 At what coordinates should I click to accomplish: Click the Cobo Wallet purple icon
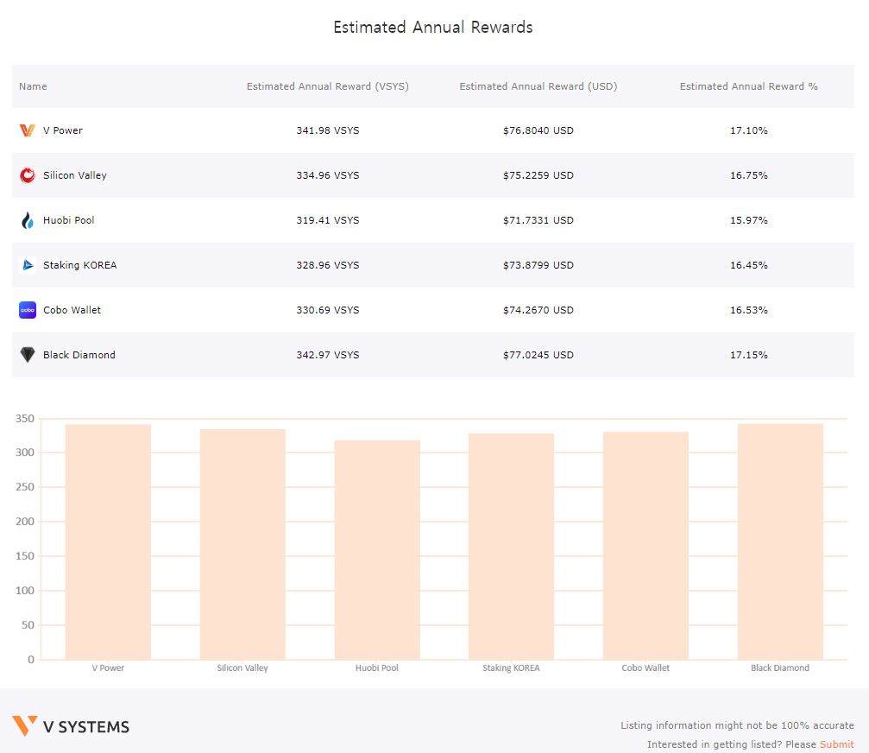(x=27, y=310)
